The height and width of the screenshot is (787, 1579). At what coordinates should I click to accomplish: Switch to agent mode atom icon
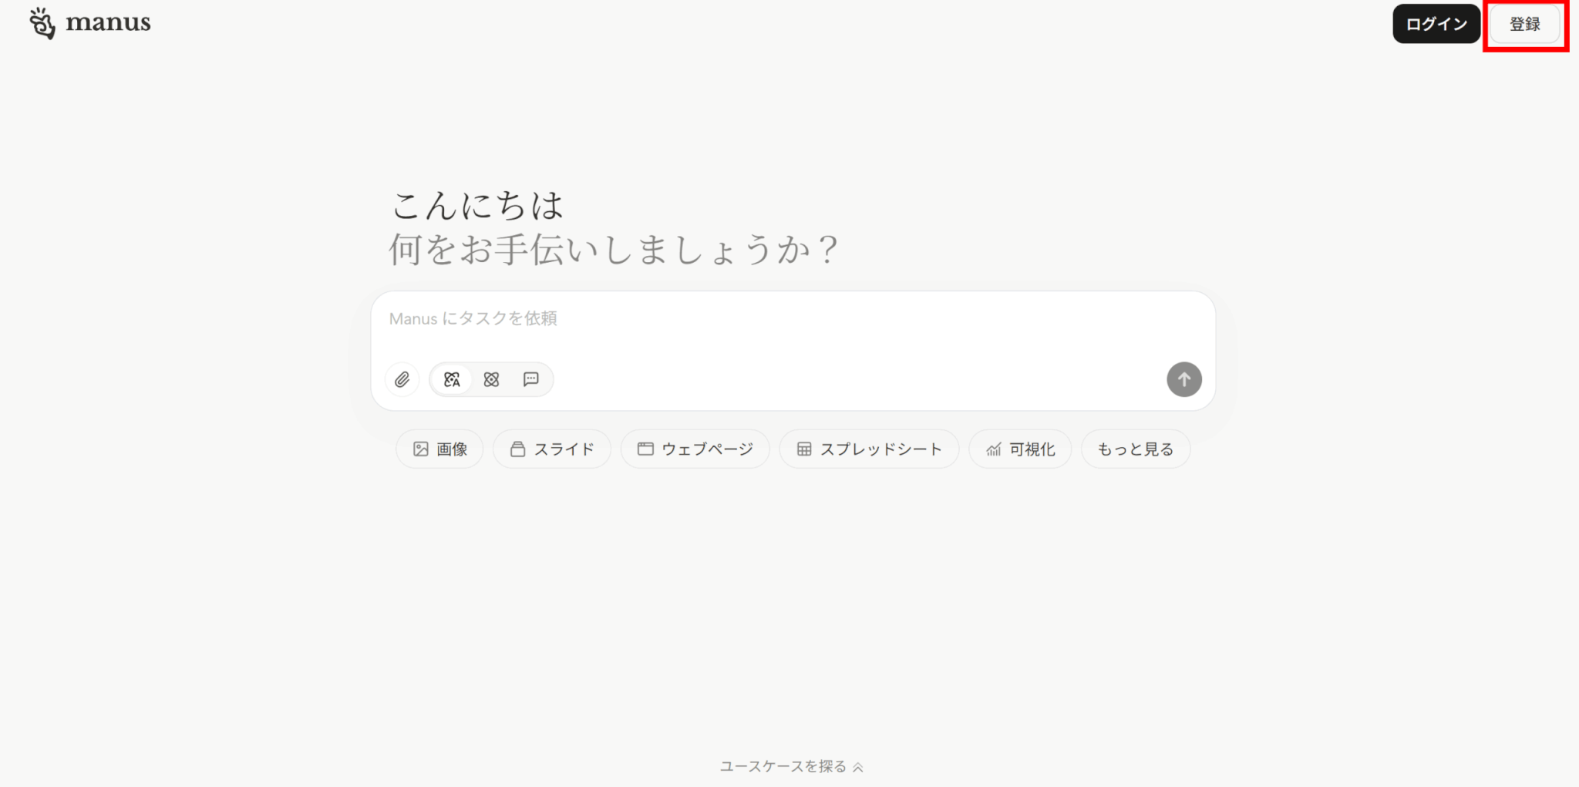point(491,379)
